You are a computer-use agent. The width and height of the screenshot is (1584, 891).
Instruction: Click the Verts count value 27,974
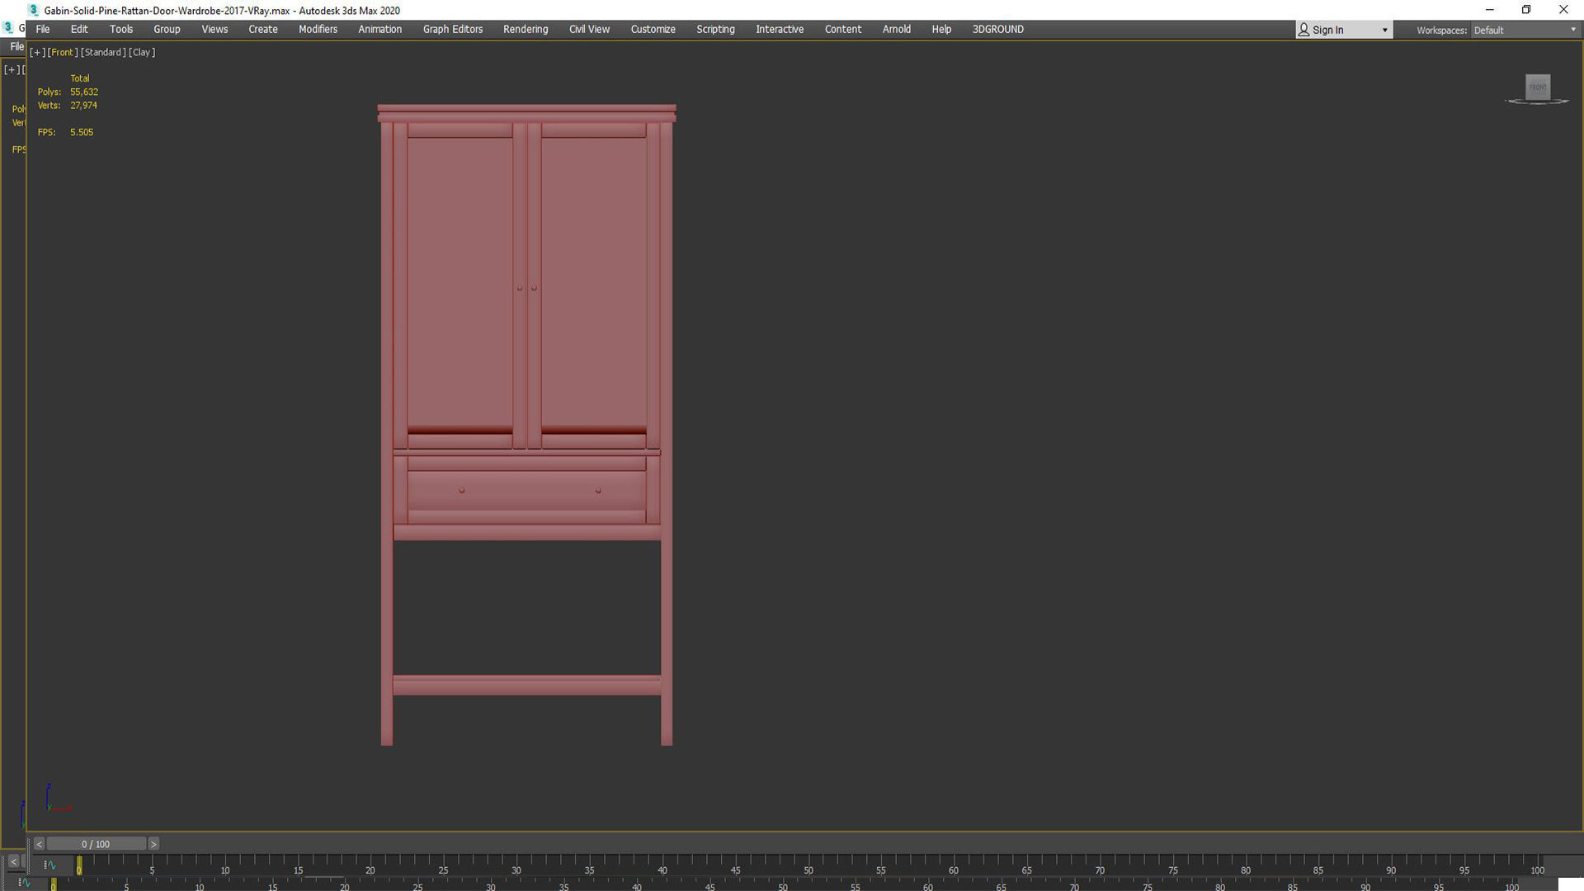[x=83, y=106]
